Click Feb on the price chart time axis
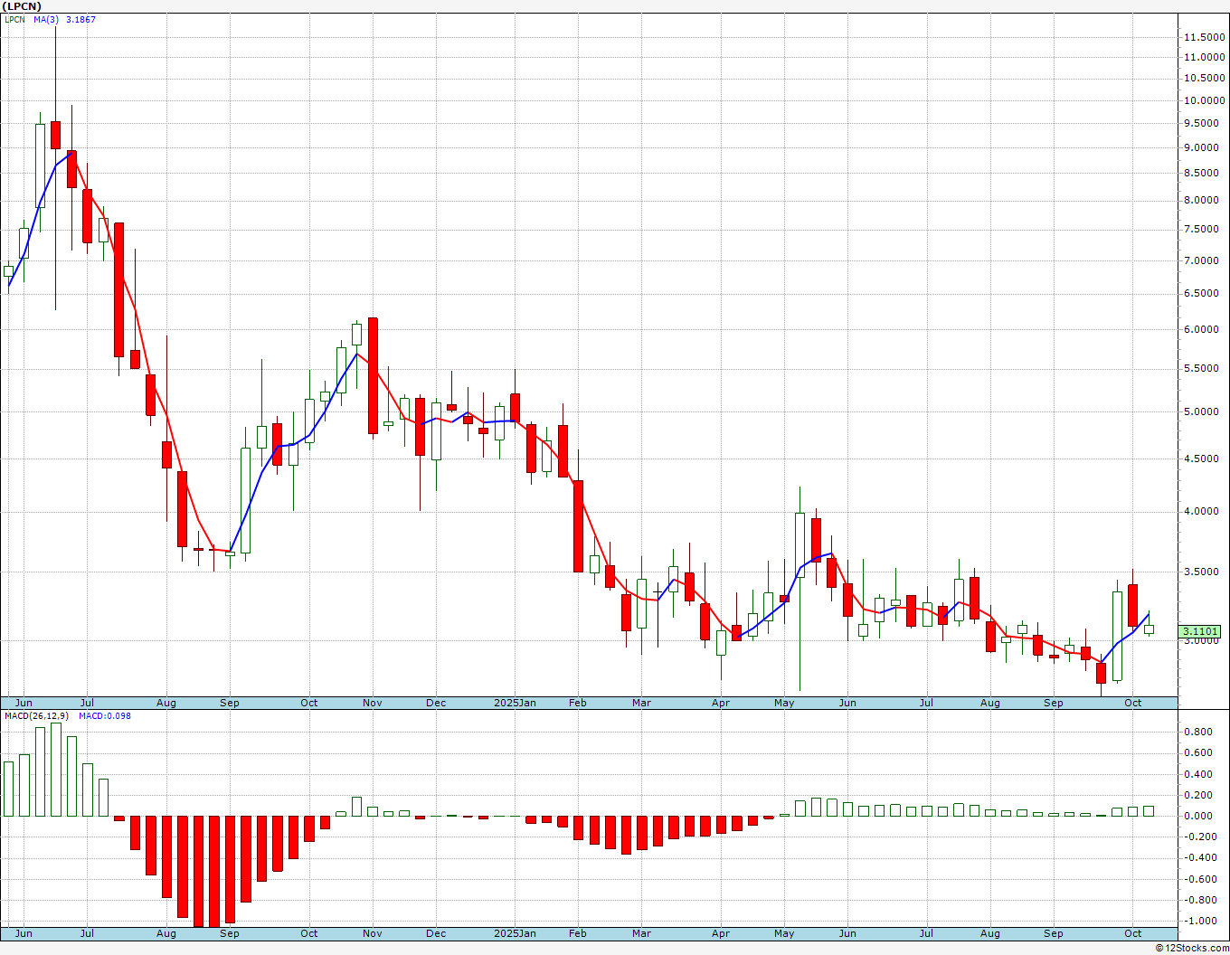The image size is (1230, 955). pos(578,703)
